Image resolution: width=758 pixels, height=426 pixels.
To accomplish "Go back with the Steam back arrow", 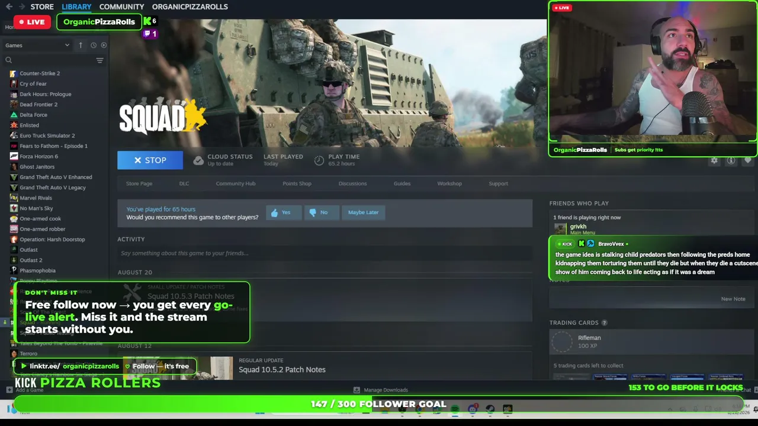I will click(9, 7).
